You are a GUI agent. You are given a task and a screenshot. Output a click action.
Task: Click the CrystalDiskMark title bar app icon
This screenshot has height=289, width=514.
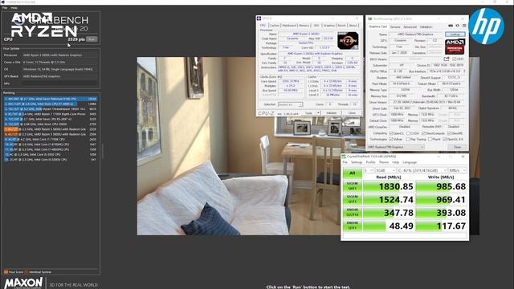pyautogui.click(x=344, y=157)
